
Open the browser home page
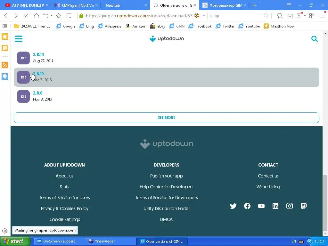point(37,16)
